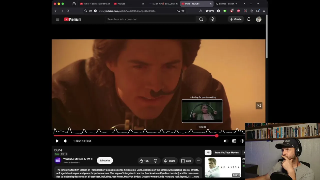The image size is (320, 180).
Task: Close the burritos - Search / X tab
Action: click(244, 4)
